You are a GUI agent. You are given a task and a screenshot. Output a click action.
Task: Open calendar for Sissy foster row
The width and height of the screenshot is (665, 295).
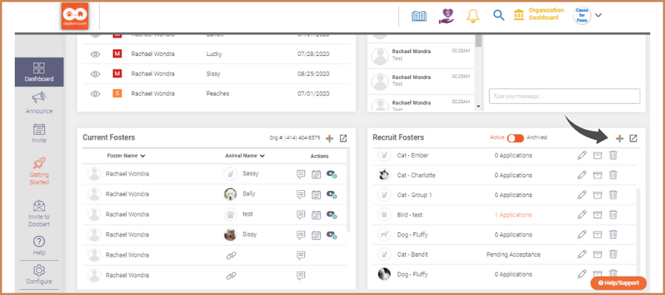[x=316, y=235]
